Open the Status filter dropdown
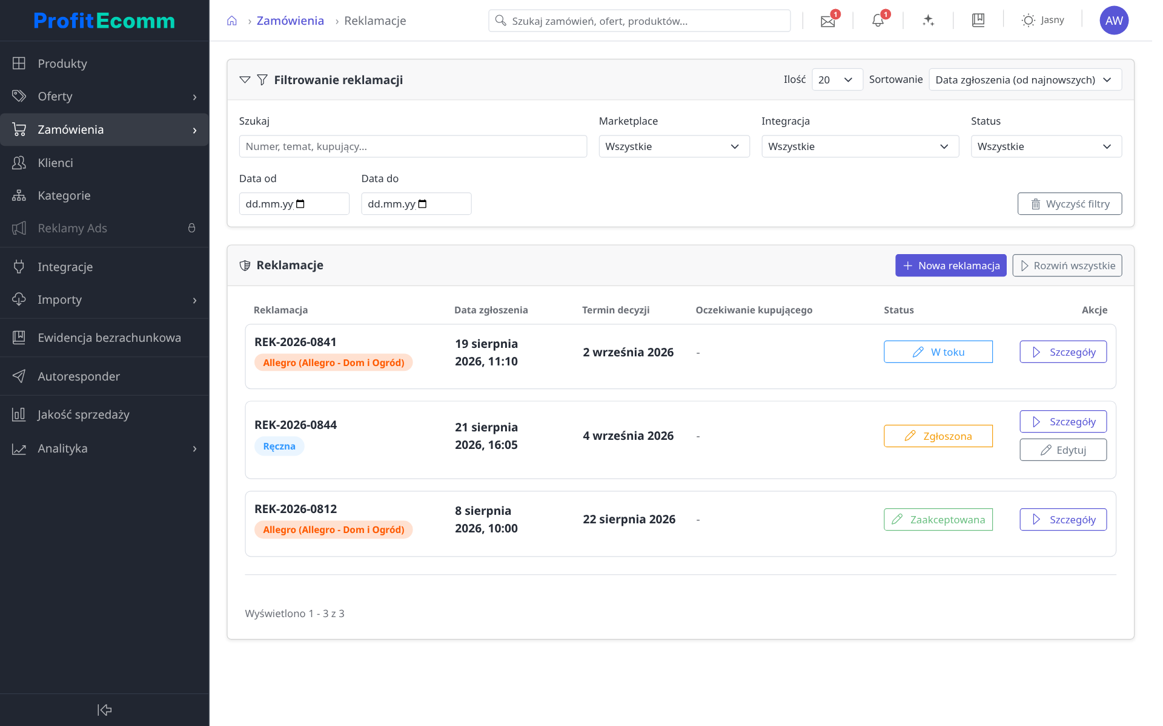The width and height of the screenshot is (1163, 726). 1046,146
